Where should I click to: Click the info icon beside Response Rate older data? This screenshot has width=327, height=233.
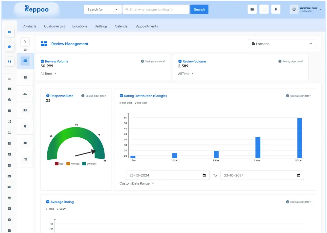(x=83, y=96)
